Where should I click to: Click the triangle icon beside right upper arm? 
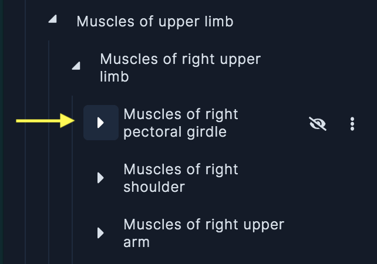(x=100, y=233)
